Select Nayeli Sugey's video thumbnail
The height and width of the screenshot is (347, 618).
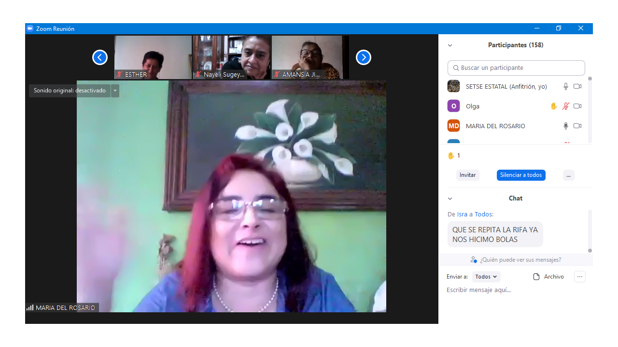(232, 57)
